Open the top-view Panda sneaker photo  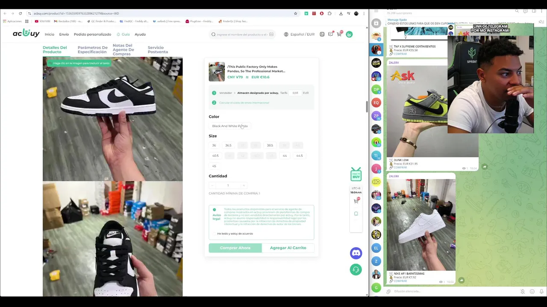click(x=112, y=239)
